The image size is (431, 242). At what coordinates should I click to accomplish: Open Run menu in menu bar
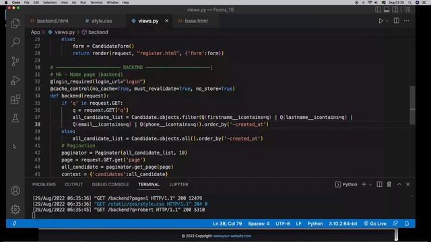click(83, 3)
